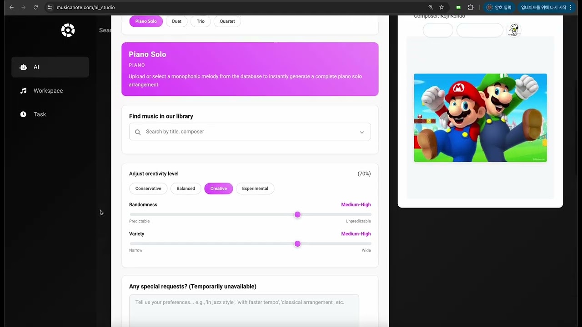The width and height of the screenshot is (582, 327).
Task: Click the profile button labeled 암호 입력
Action: pyautogui.click(x=499, y=7)
